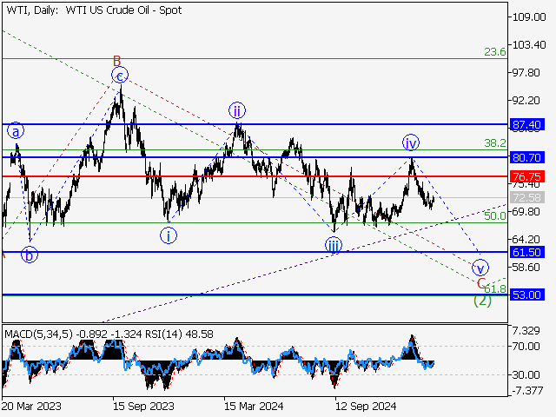Select the circled wave 'iii' low marker

tap(334, 246)
